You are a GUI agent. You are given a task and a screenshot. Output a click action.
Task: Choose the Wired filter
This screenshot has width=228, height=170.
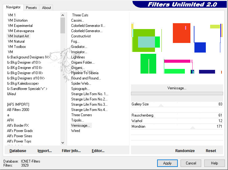[x=75, y=131]
